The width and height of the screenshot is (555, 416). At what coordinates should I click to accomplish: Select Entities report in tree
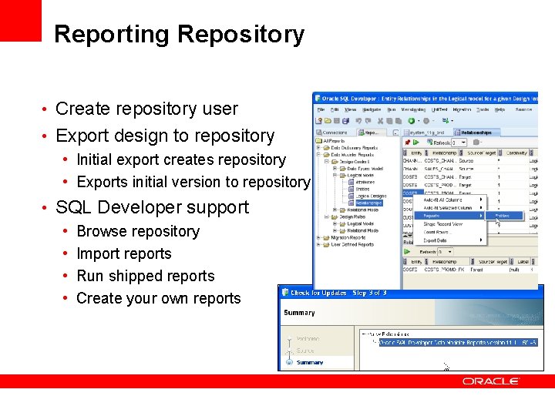click(359, 189)
